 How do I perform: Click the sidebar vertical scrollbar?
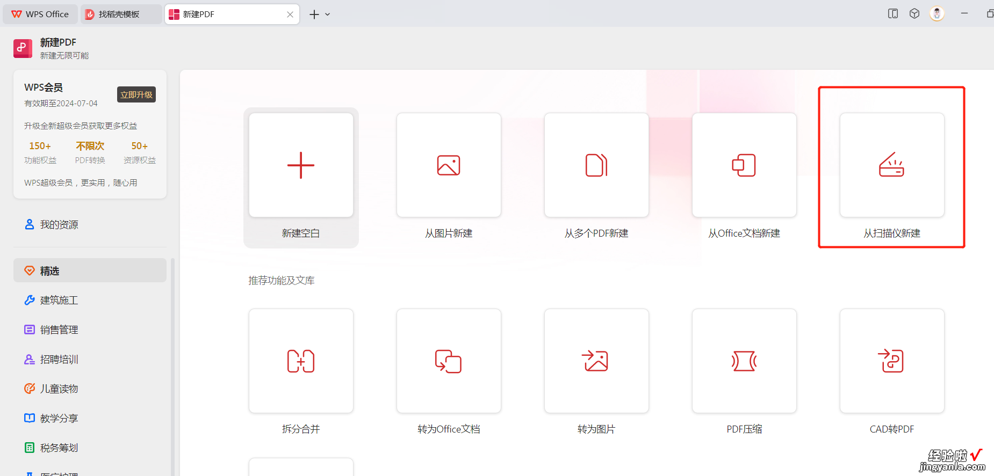pos(172,367)
